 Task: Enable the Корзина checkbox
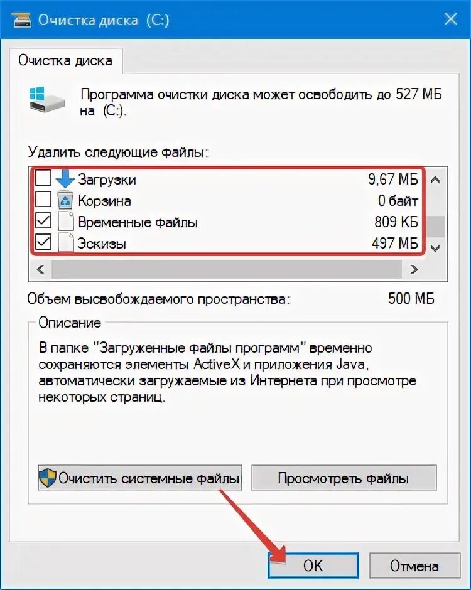click(x=43, y=199)
